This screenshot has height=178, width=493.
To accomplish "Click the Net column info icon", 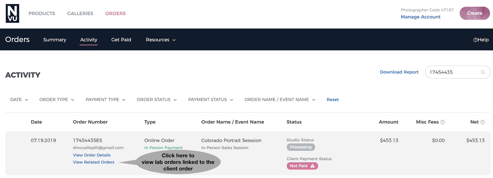I will click(x=483, y=122).
